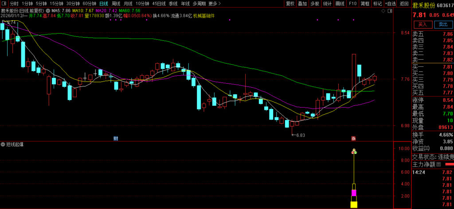Click the blue 卖出 sell button
The image size is (454, 209).
[x=443, y=24]
